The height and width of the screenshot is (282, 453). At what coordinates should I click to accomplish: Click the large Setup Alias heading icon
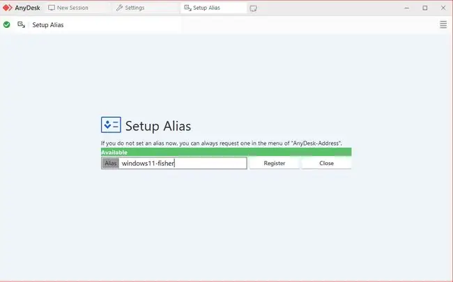(111, 125)
